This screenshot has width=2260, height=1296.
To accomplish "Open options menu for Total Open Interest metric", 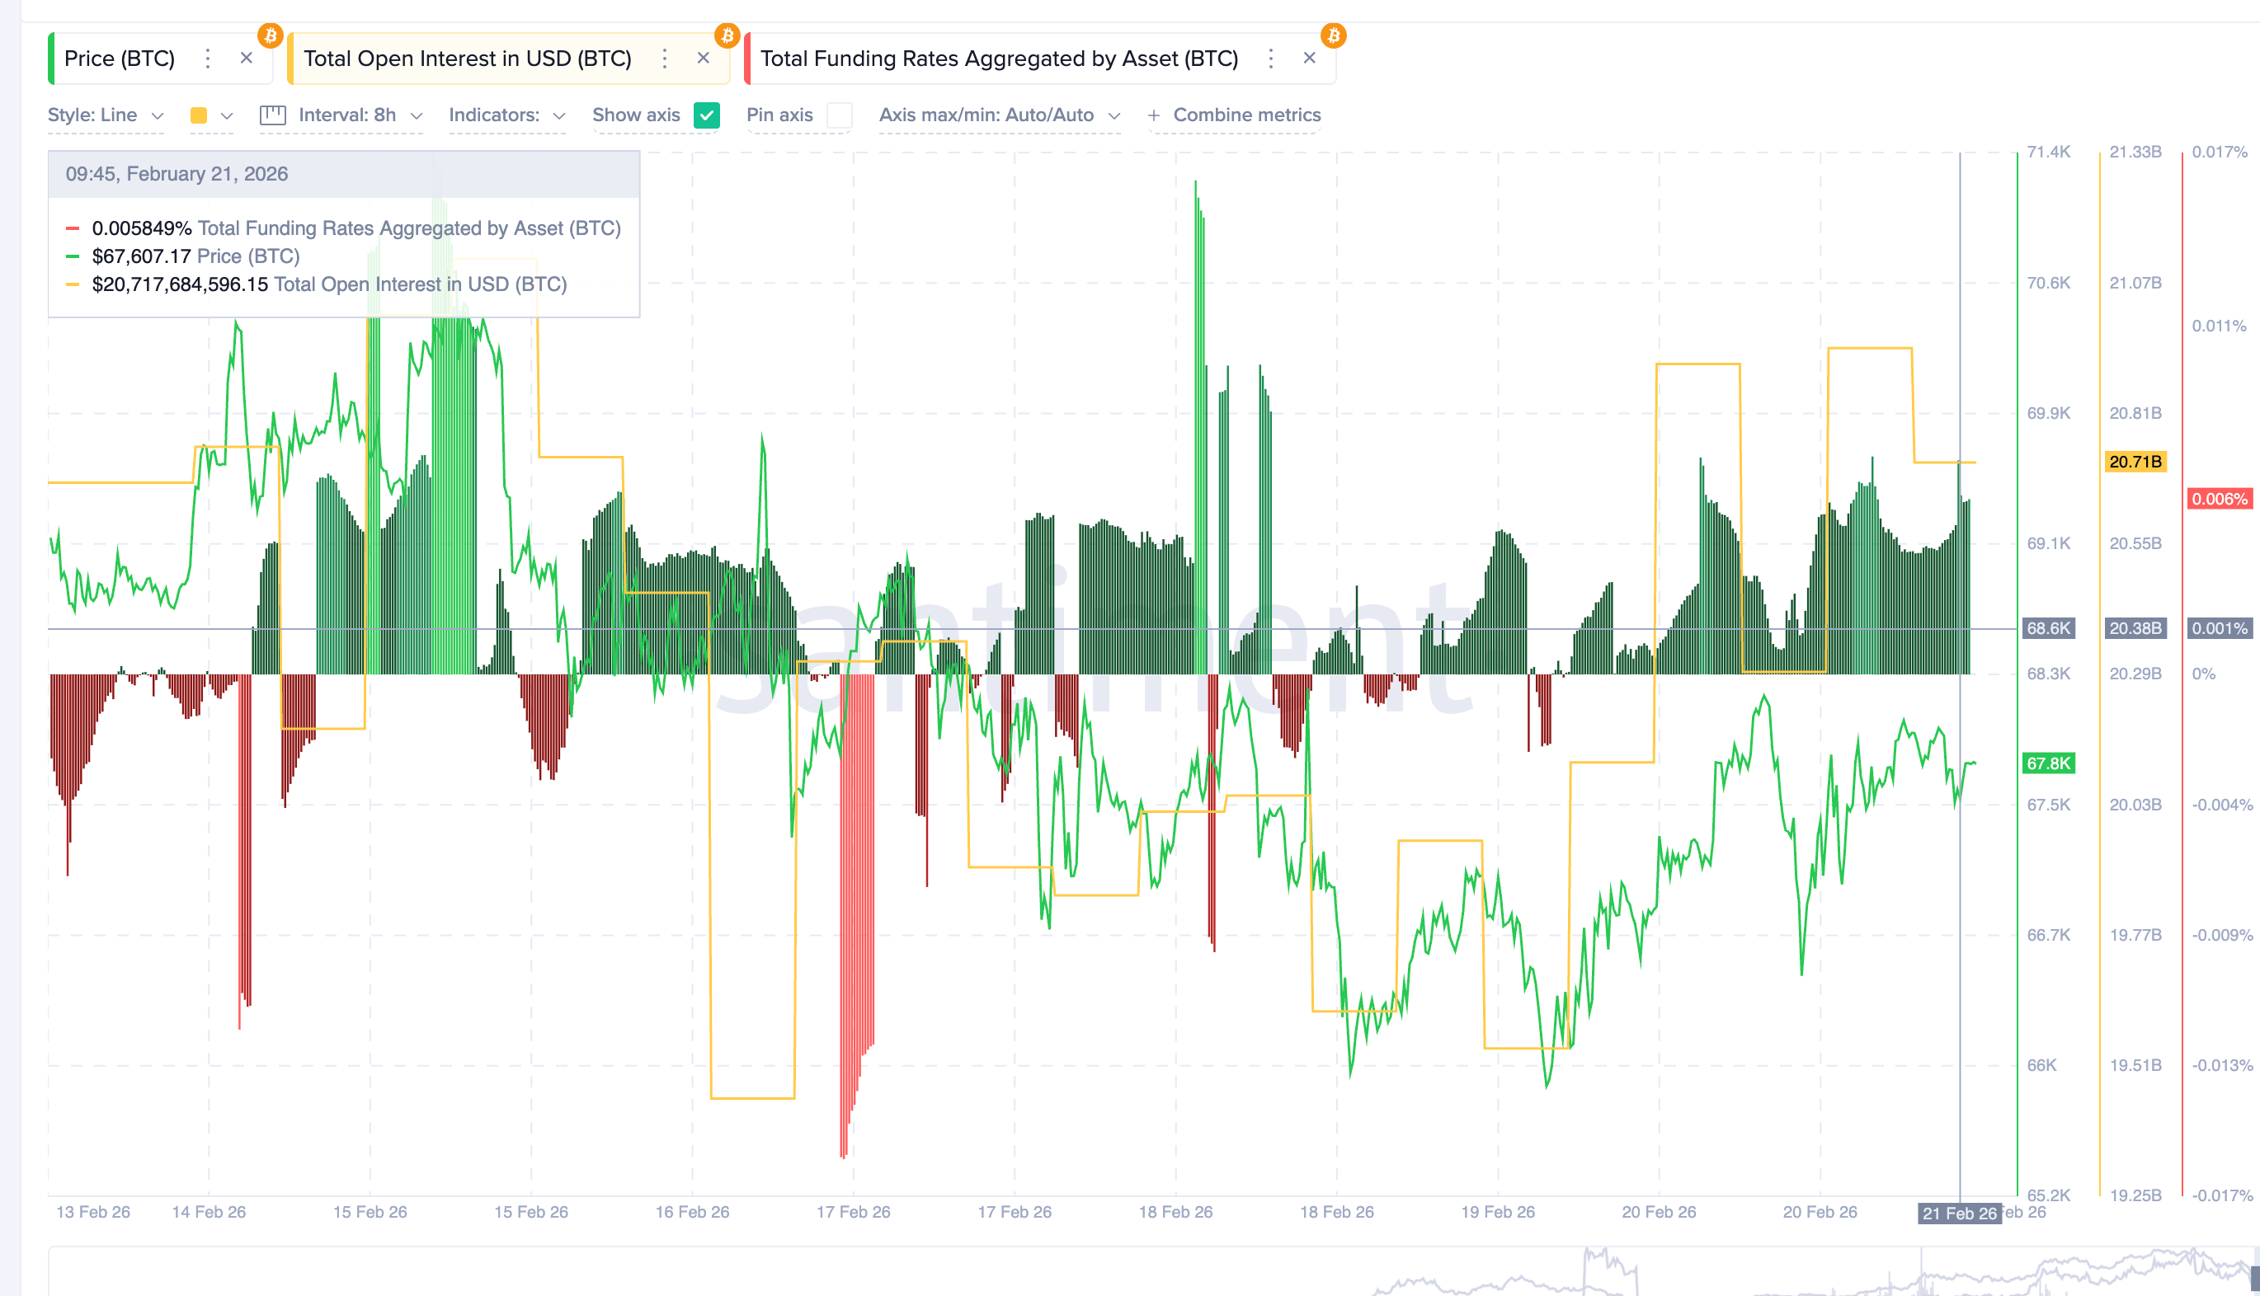I will (x=664, y=59).
